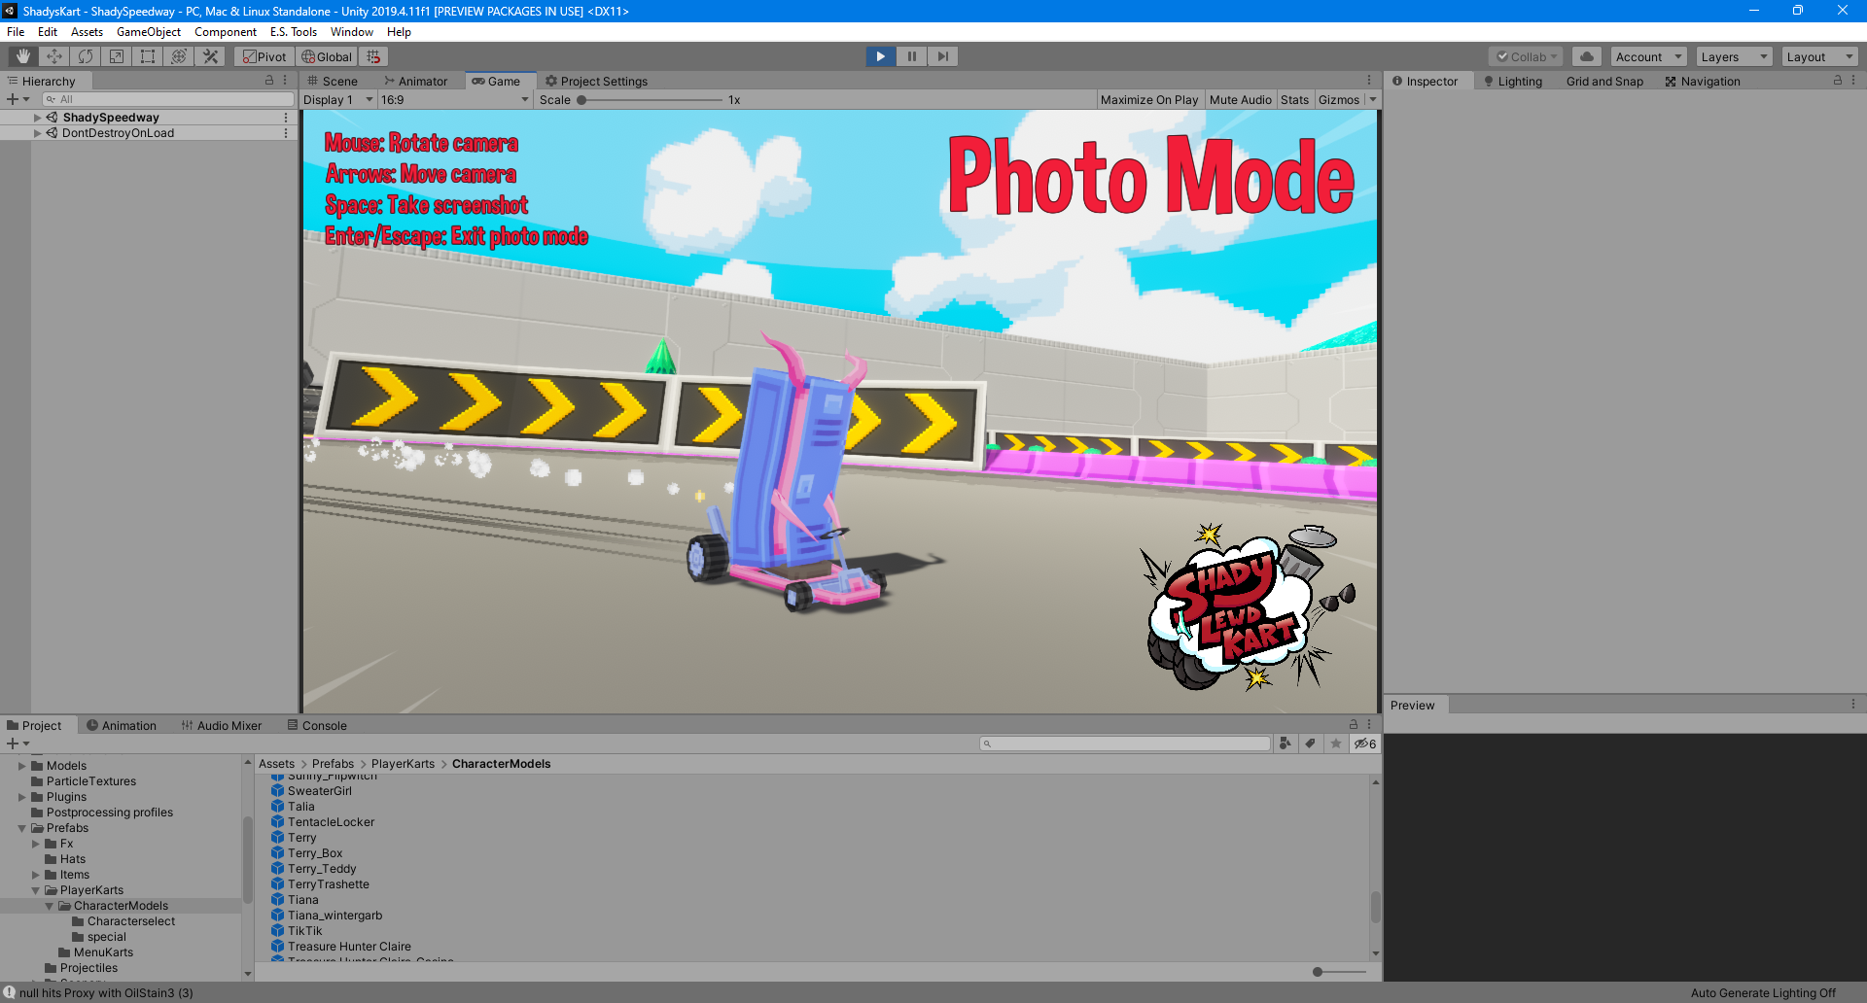Image resolution: width=1867 pixels, height=1003 pixels.
Task: Open ShadySpeedway scene options menu
Action: click(286, 118)
